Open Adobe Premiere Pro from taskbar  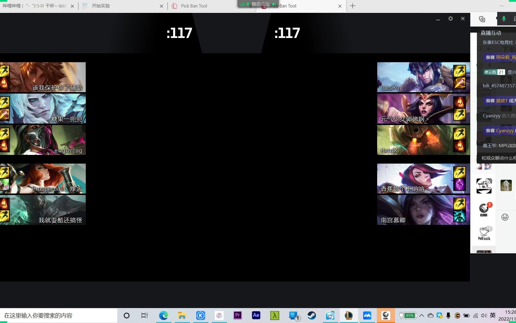click(238, 316)
